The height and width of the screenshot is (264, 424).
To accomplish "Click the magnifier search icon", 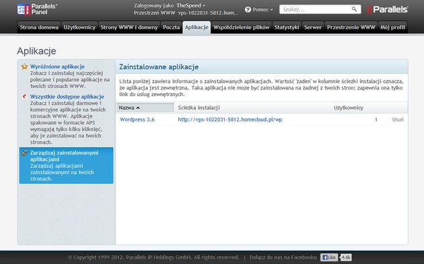I will pos(354,9).
